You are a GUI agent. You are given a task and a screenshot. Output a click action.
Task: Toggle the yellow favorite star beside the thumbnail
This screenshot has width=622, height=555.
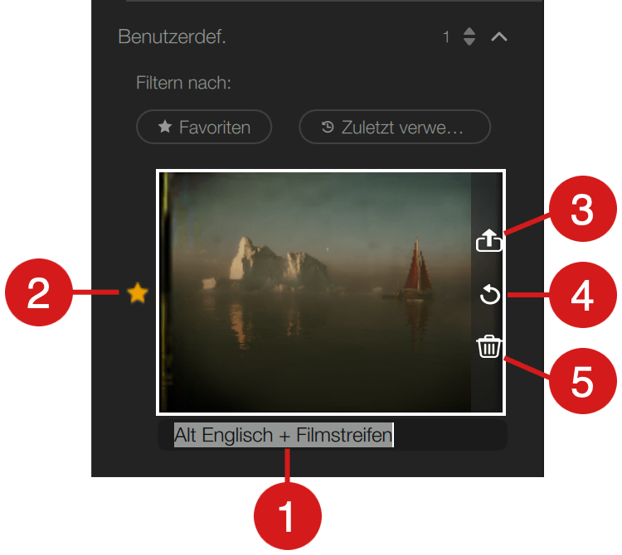click(x=137, y=292)
